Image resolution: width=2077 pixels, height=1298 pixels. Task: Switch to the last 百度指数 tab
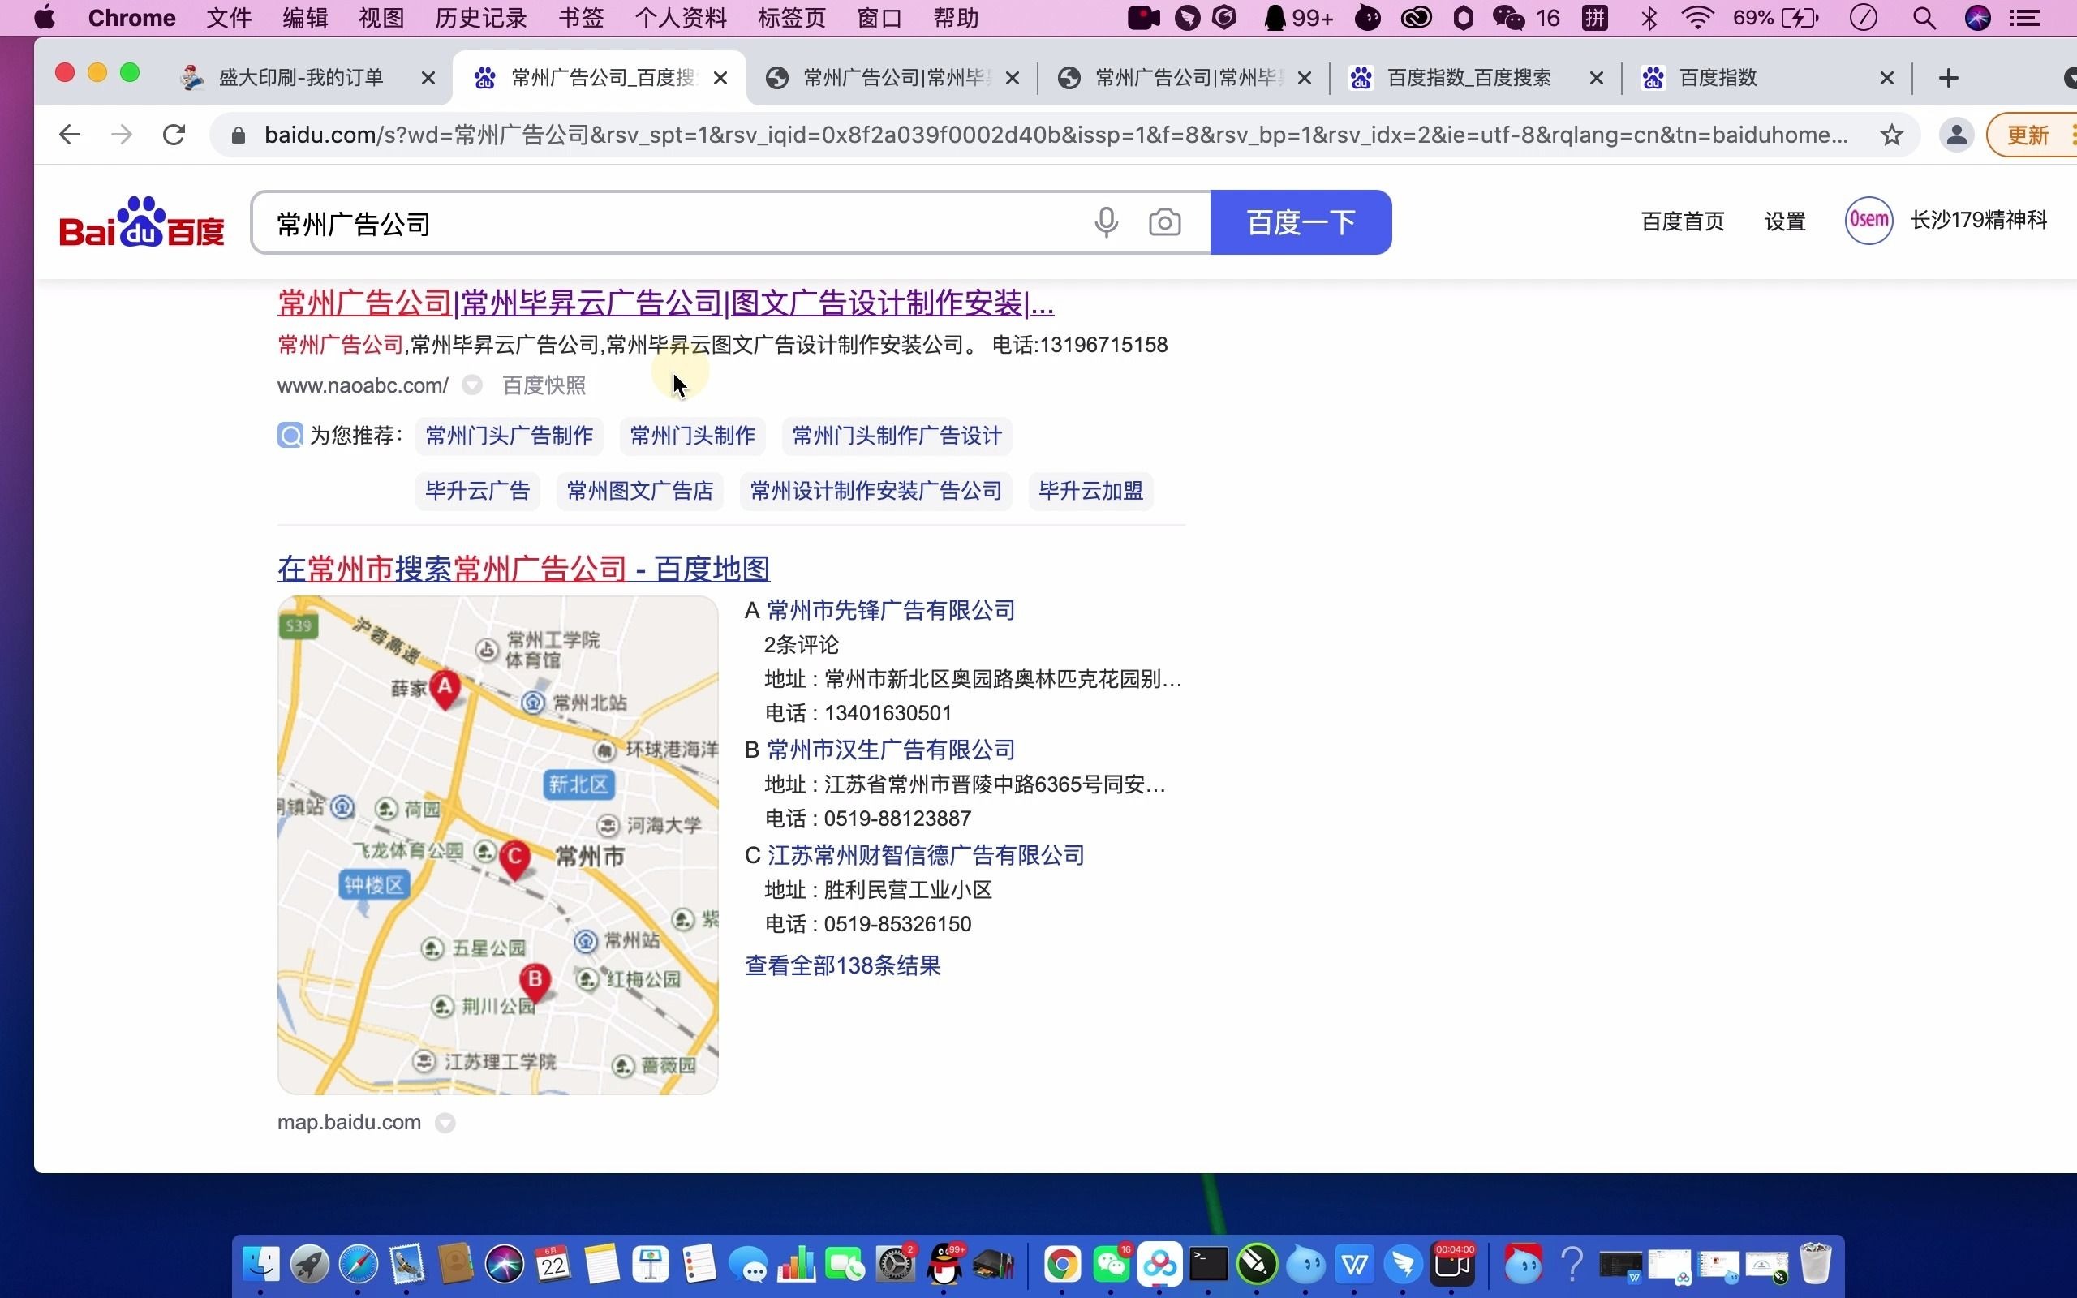tap(1768, 78)
